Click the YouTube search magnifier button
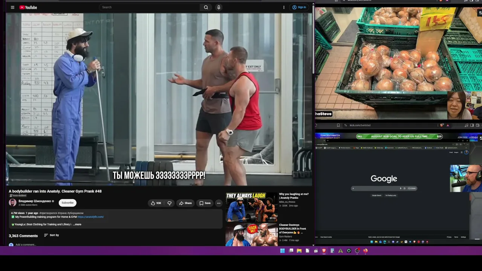The image size is (482, 271). click(x=206, y=7)
